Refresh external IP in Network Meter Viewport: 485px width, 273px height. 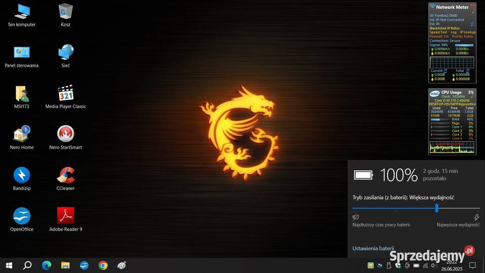click(472, 24)
